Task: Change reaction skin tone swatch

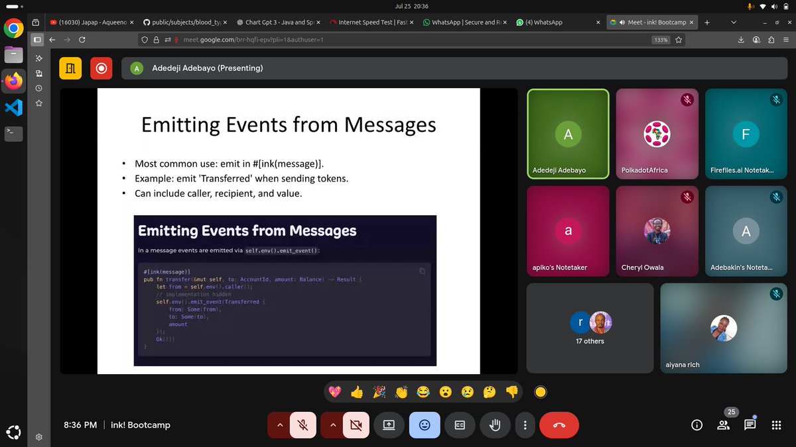Action: point(541,391)
